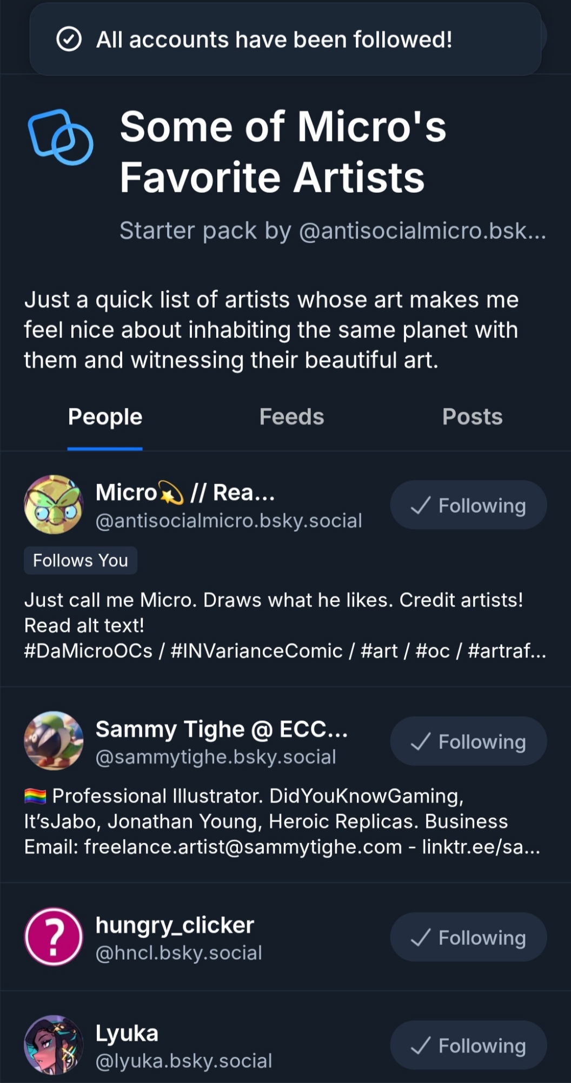Open Sammy Tighe's profile avatar
This screenshot has height=1083, width=571.
pyautogui.click(x=54, y=741)
